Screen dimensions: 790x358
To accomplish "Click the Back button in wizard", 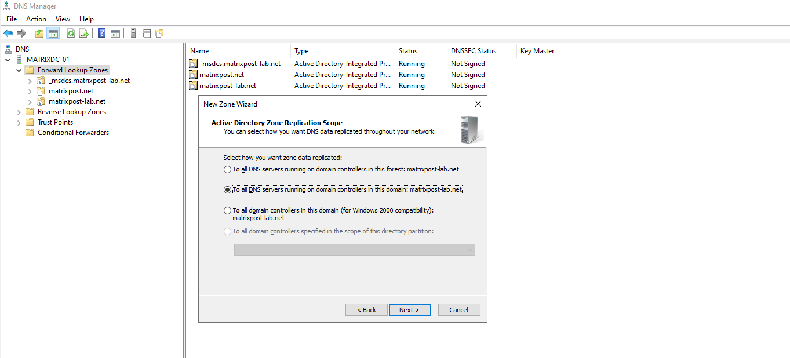I will pyautogui.click(x=366, y=310).
